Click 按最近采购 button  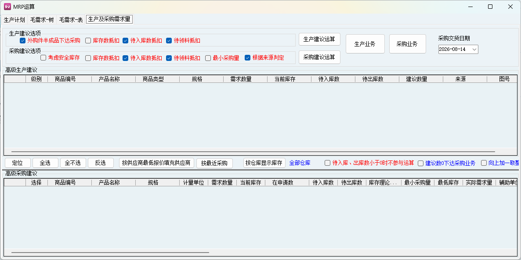click(x=214, y=163)
